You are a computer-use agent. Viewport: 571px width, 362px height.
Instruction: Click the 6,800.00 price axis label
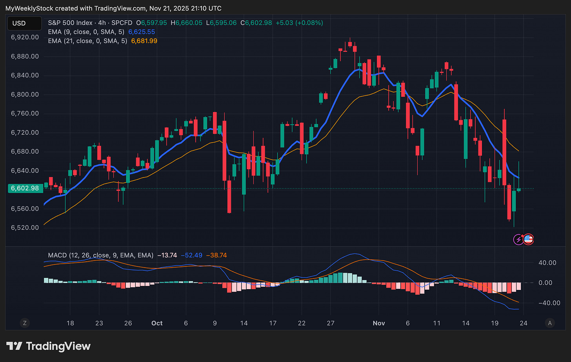click(x=25, y=94)
